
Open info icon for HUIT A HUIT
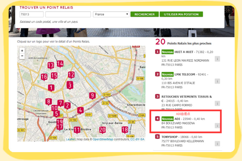(x=217, y=59)
